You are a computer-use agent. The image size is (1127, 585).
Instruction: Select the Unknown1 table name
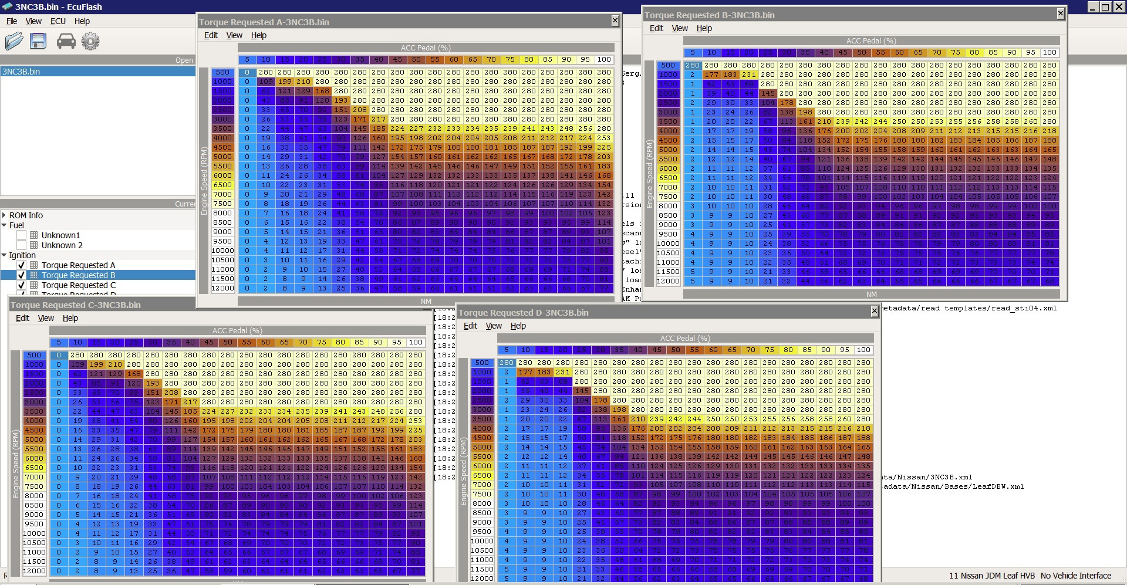pyautogui.click(x=61, y=235)
